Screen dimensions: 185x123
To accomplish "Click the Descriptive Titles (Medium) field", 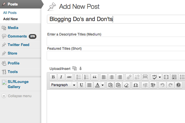I will pyautogui.click(x=116, y=41).
